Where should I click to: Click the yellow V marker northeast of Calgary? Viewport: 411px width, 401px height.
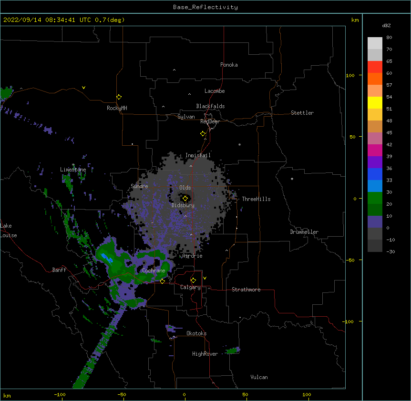tap(205, 278)
